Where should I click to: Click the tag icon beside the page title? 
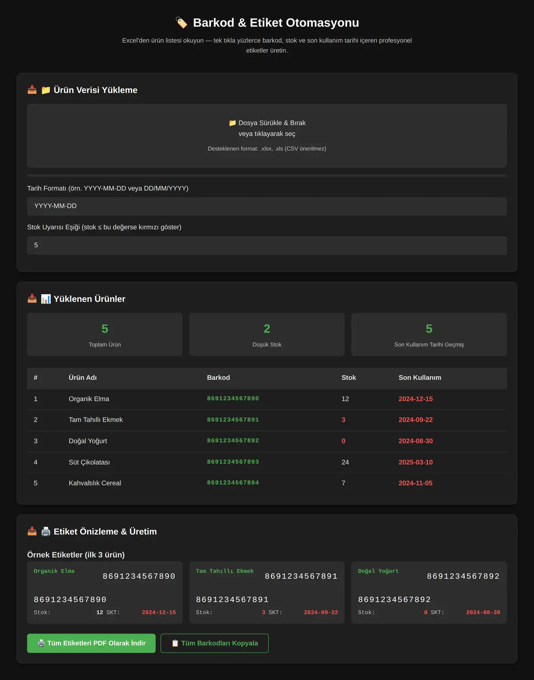181,23
